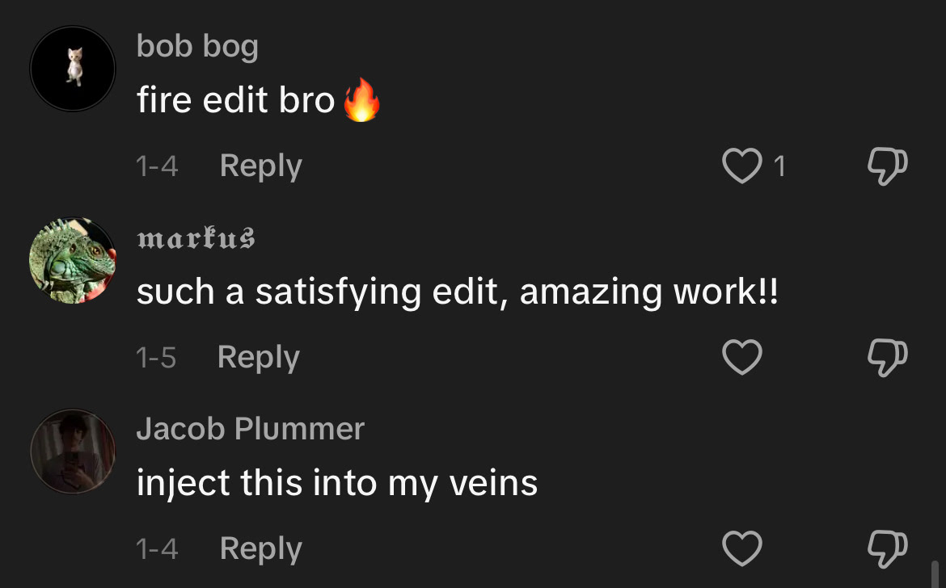Reply to bob bog's comment

[260, 166]
